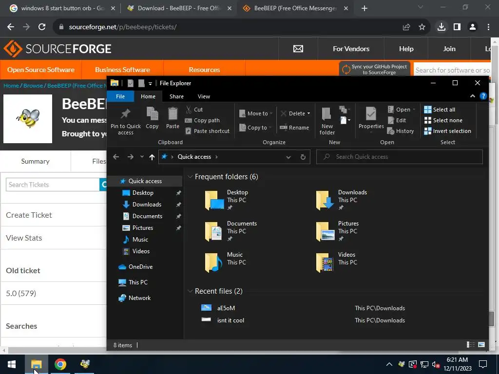Switch to large icons view layout
The image size is (499, 374).
pyautogui.click(x=481, y=345)
